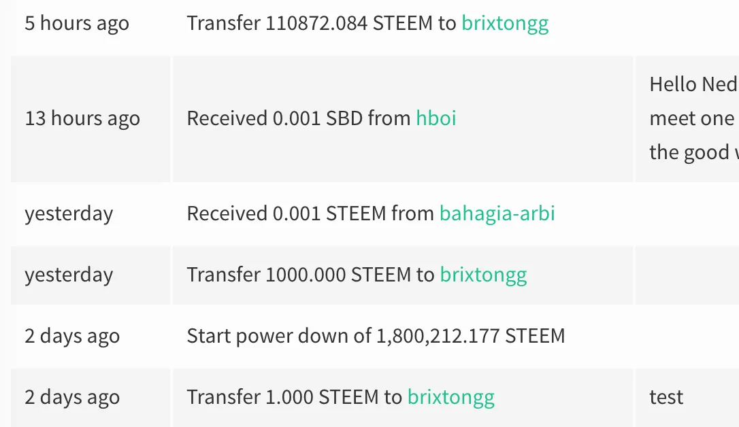Click the "Start power down of 1,800,212.177 STEEM" entry
This screenshot has width=739, height=427.
376,337
